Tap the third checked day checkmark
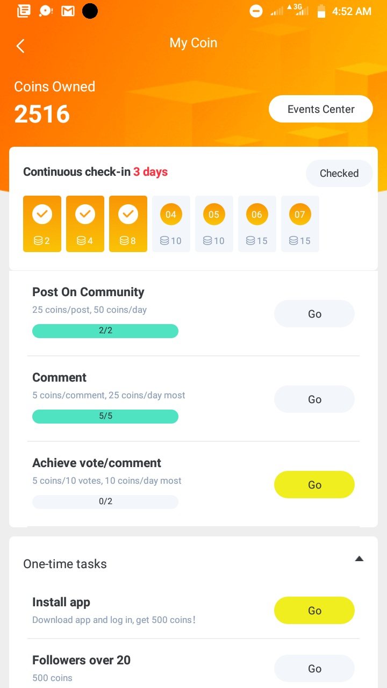Image resolution: width=387 pixels, height=688 pixels. point(128,215)
